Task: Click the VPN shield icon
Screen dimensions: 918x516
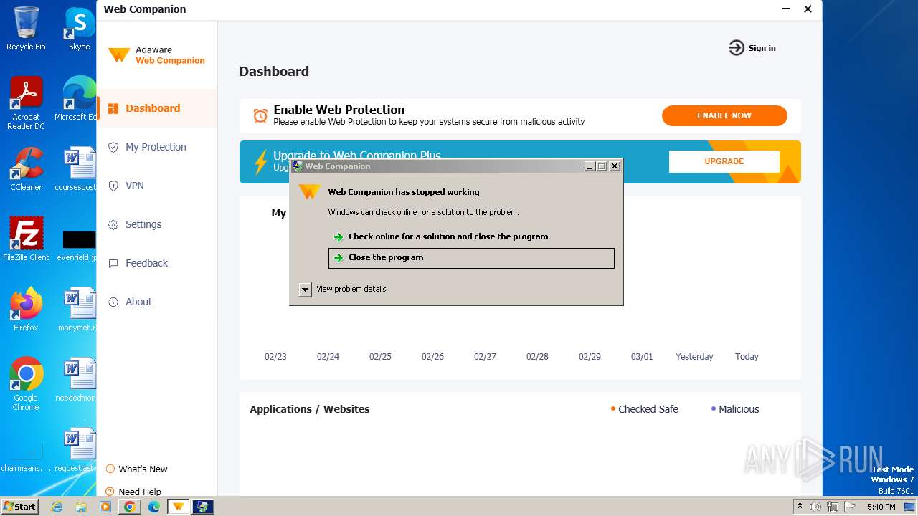Action: (x=113, y=186)
